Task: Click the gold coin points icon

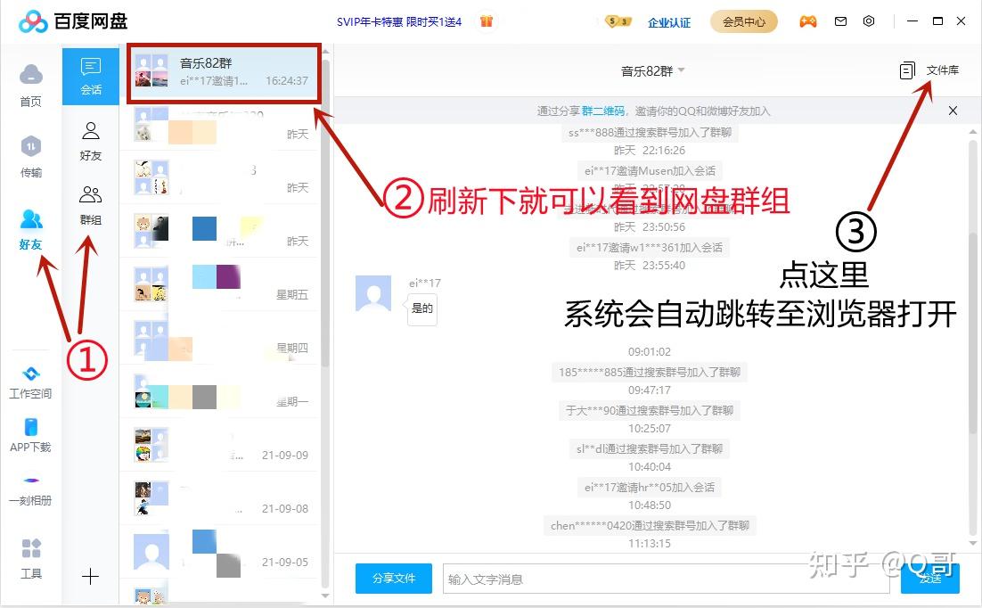Action: click(x=618, y=21)
